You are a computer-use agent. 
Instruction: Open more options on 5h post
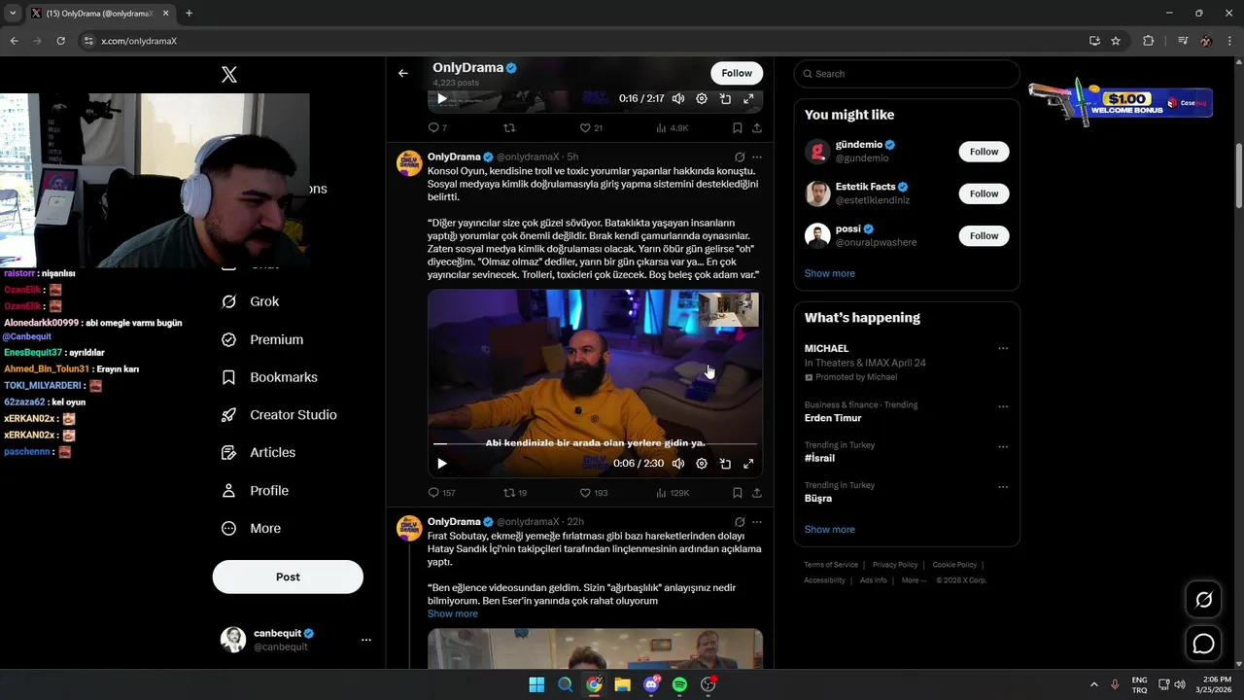click(x=757, y=157)
